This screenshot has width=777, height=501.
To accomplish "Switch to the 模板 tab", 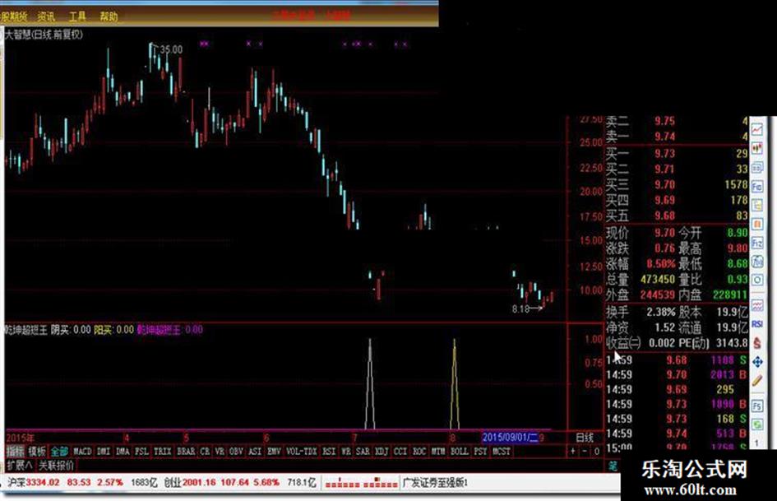I will coord(37,452).
